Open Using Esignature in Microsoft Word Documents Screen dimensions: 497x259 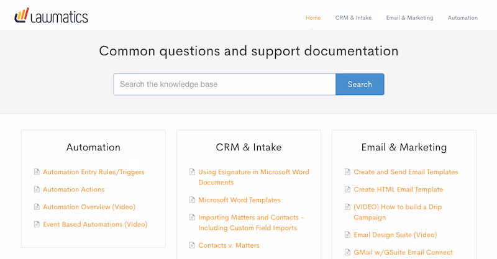click(253, 177)
